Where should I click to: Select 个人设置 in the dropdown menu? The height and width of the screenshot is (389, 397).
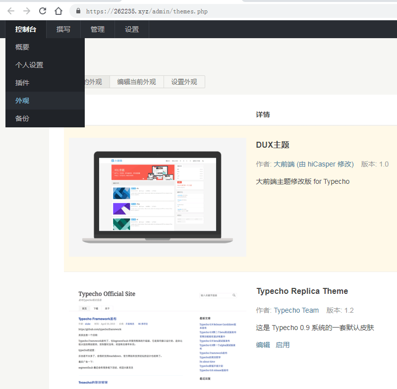click(x=45, y=65)
